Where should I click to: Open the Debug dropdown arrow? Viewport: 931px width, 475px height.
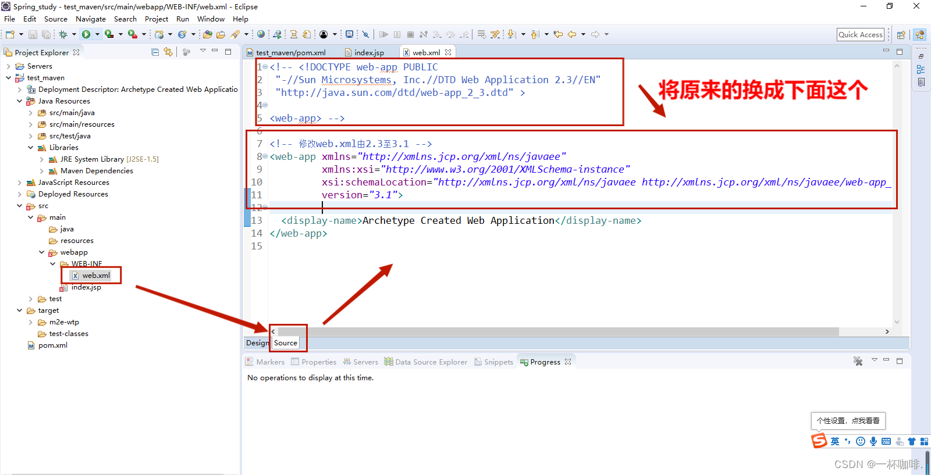pyautogui.click(x=74, y=34)
